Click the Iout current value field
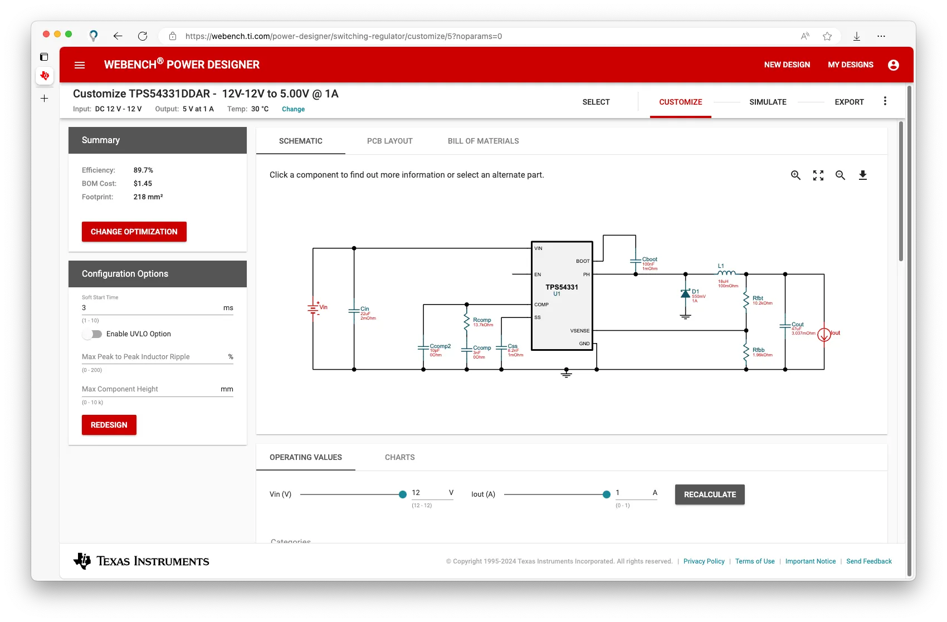 click(x=636, y=493)
